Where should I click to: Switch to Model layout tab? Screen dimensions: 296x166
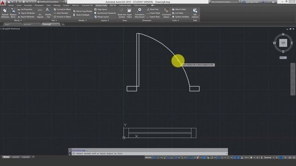[6, 157]
